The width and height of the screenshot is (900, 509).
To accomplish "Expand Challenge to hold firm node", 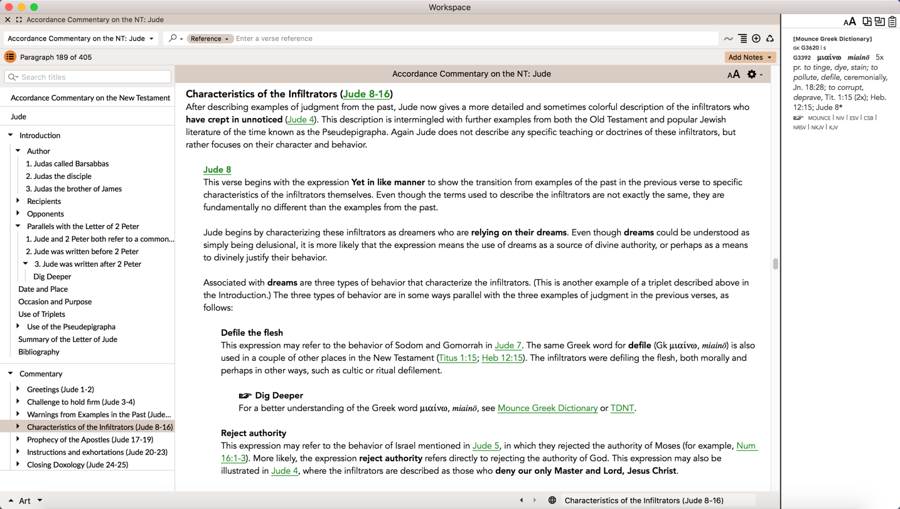I will (x=18, y=402).
